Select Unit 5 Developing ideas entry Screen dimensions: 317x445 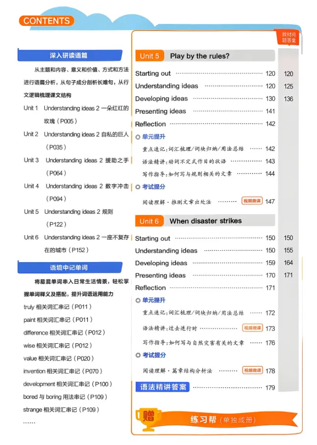click(205, 99)
